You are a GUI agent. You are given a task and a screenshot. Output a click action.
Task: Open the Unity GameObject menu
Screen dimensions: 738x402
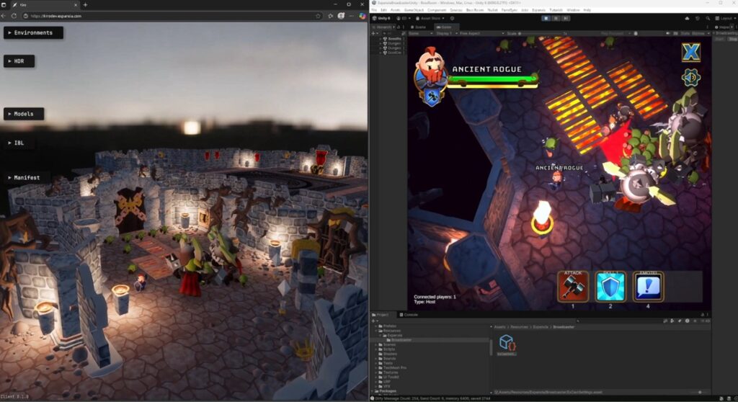[x=414, y=10]
